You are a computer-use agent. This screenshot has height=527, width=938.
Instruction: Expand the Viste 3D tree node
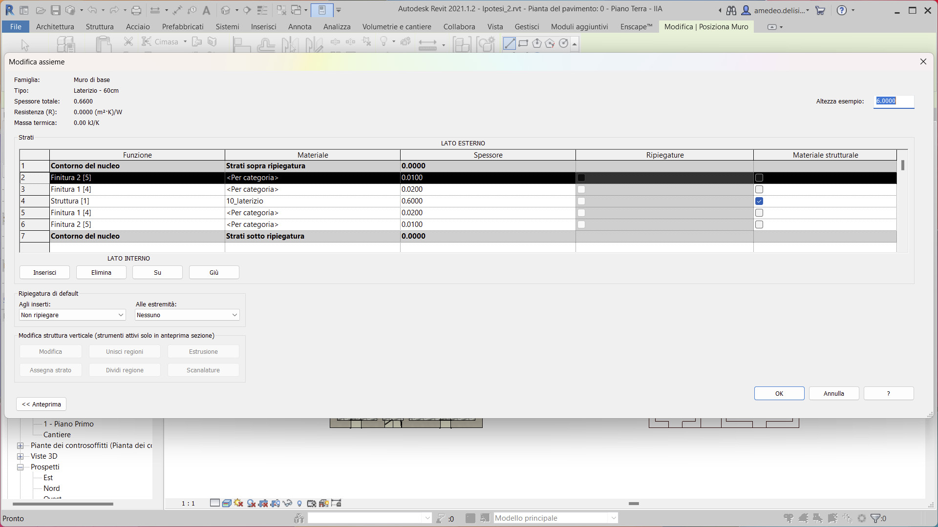point(21,456)
